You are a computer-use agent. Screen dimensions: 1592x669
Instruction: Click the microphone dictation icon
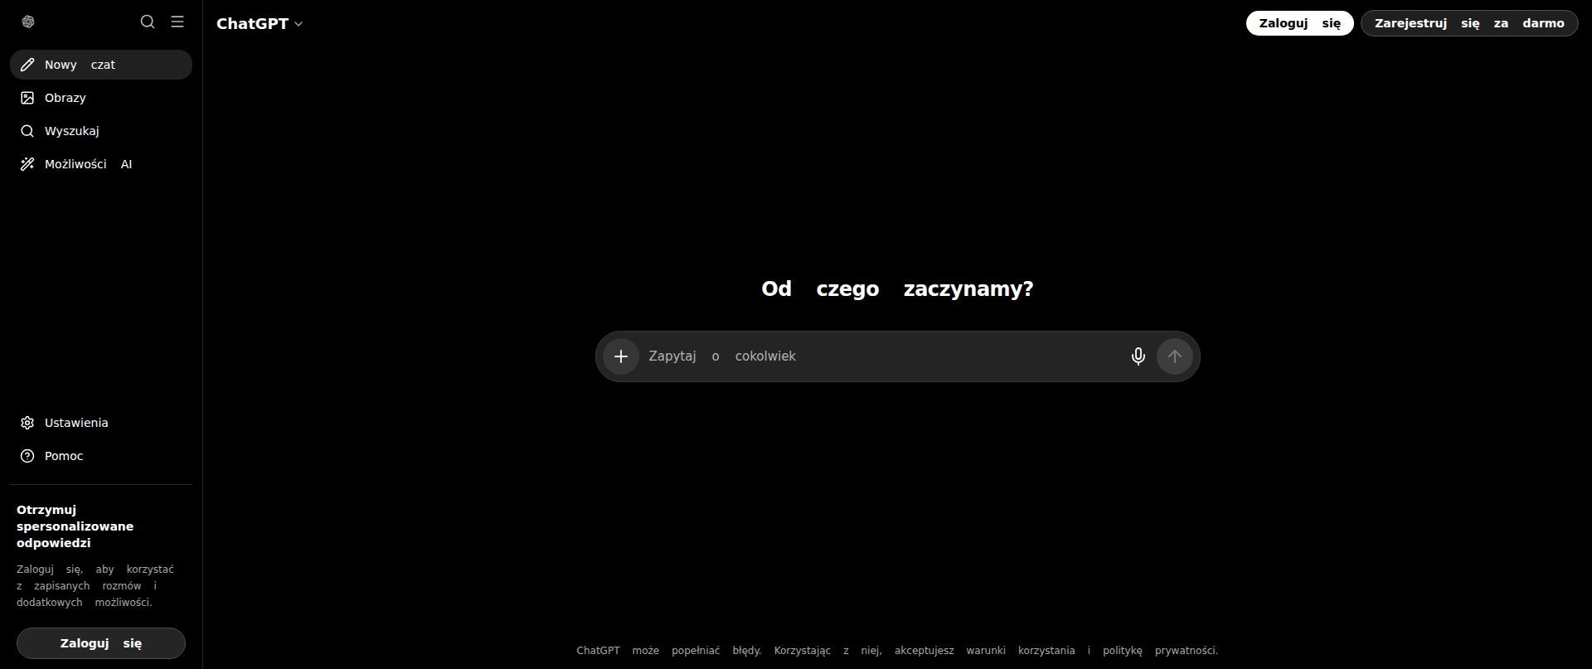[1138, 356]
